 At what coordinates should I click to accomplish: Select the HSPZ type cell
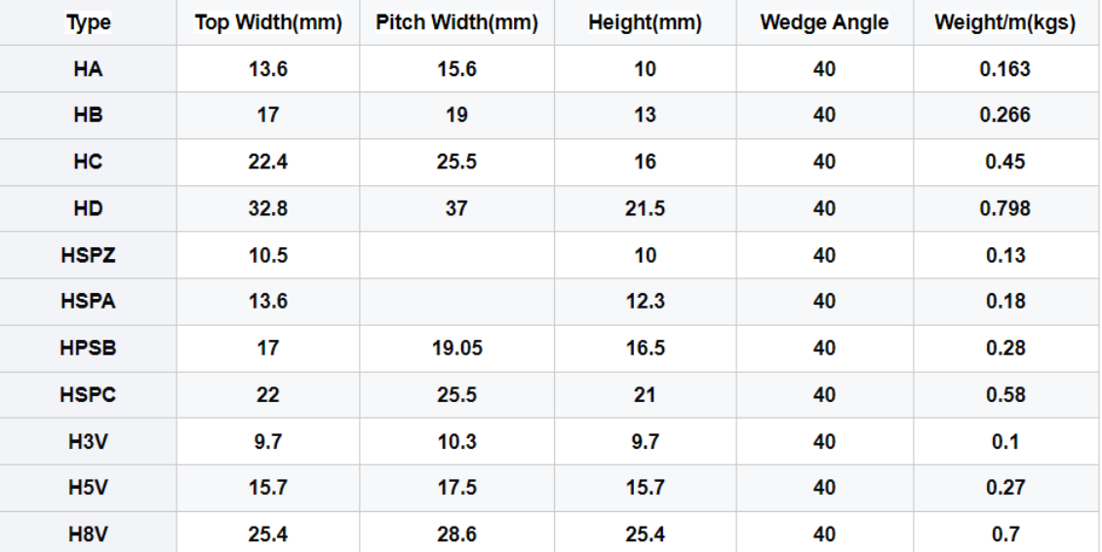(88, 255)
